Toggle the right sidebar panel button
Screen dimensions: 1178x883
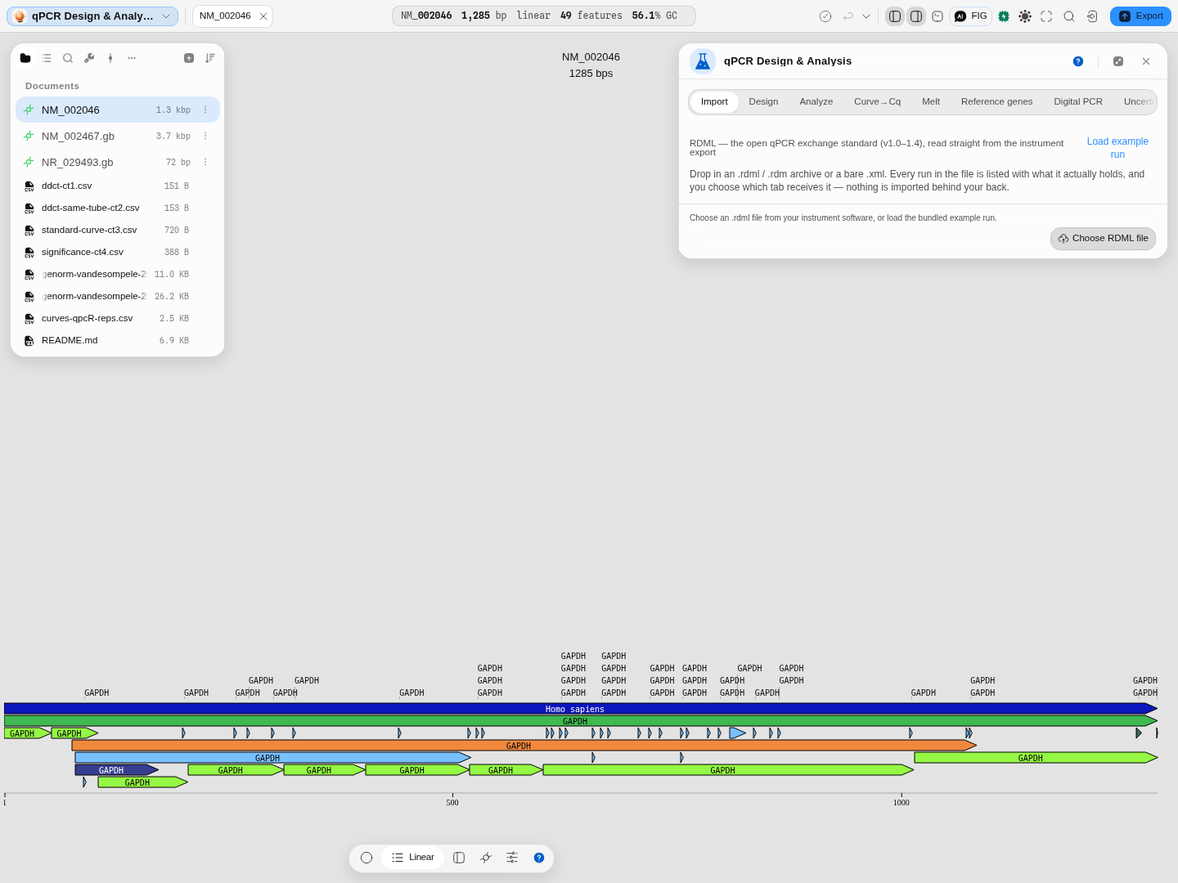[916, 16]
